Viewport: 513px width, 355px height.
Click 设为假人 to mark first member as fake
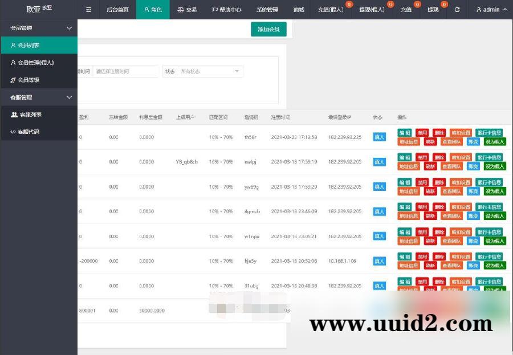click(x=494, y=142)
